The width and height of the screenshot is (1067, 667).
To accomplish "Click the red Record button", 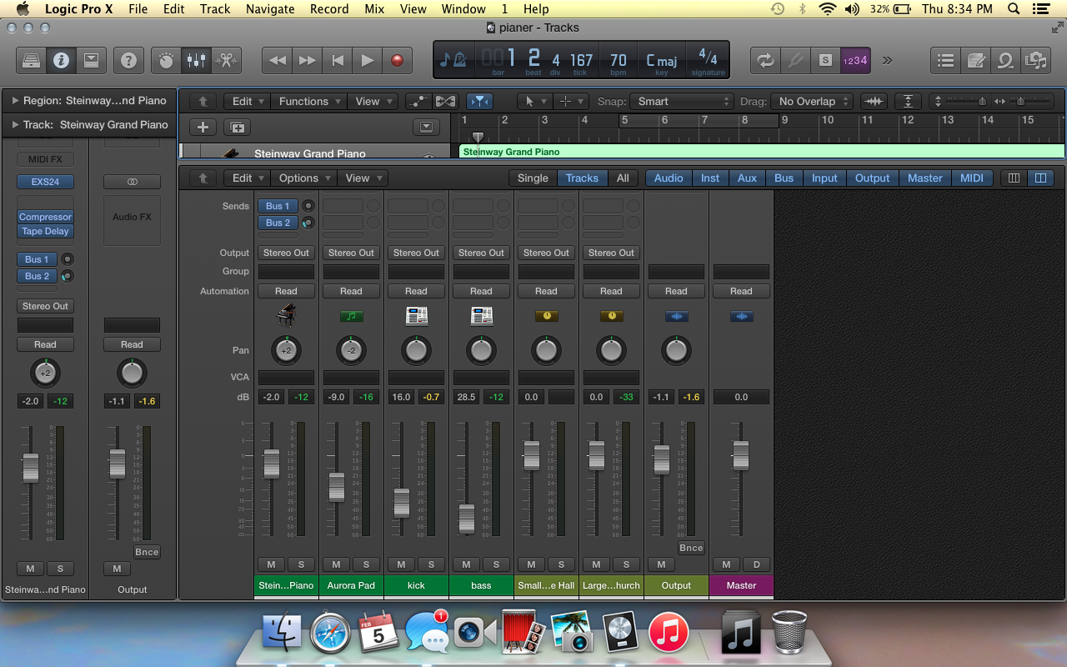I will coord(397,60).
